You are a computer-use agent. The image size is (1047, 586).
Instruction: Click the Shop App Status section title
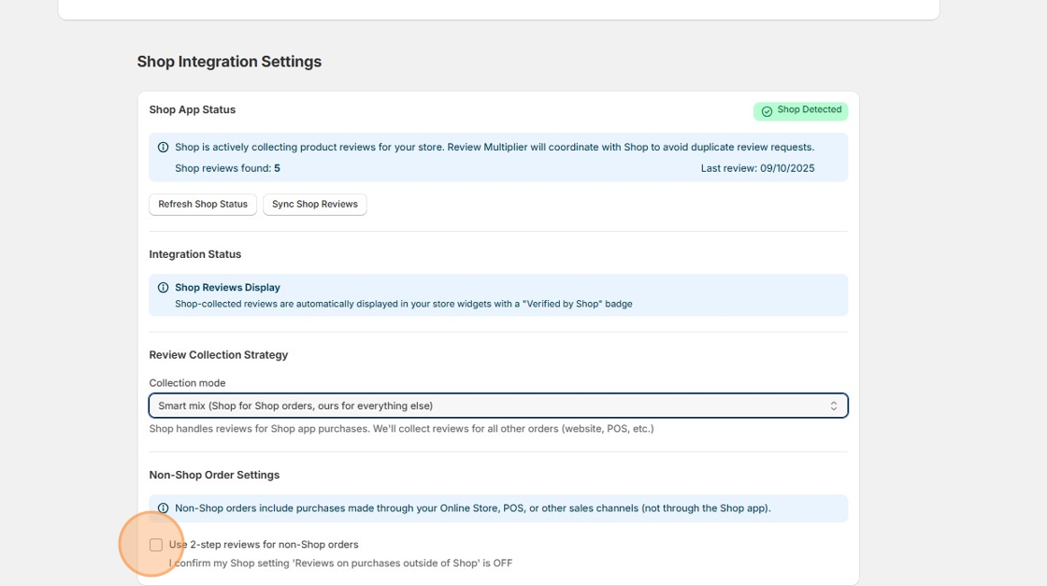(192, 109)
